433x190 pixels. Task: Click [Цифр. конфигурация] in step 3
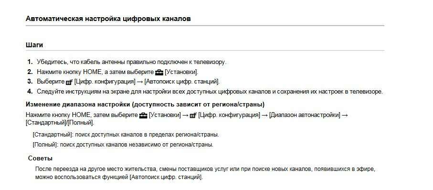tap(105, 82)
